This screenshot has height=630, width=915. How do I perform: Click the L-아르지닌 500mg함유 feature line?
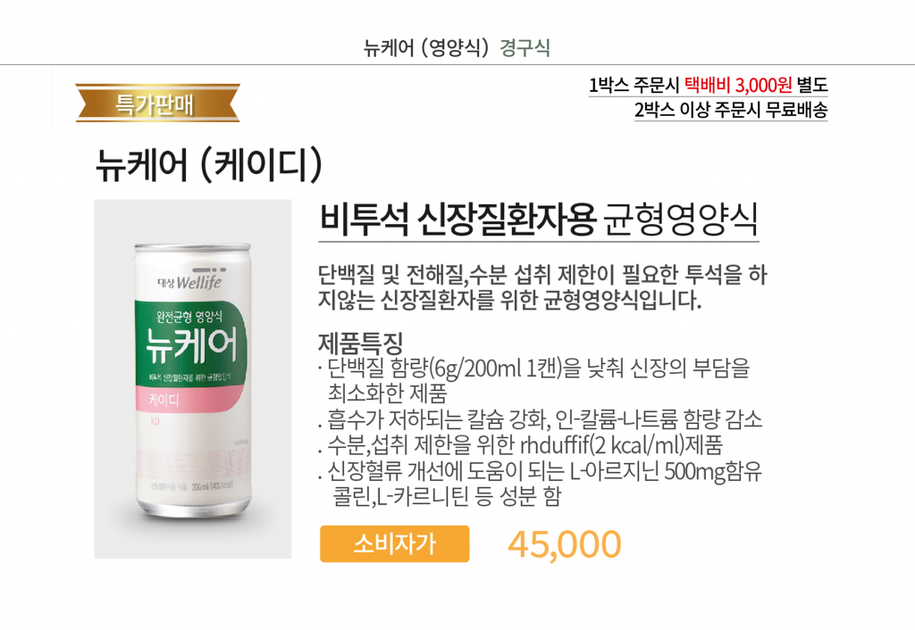[541, 471]
